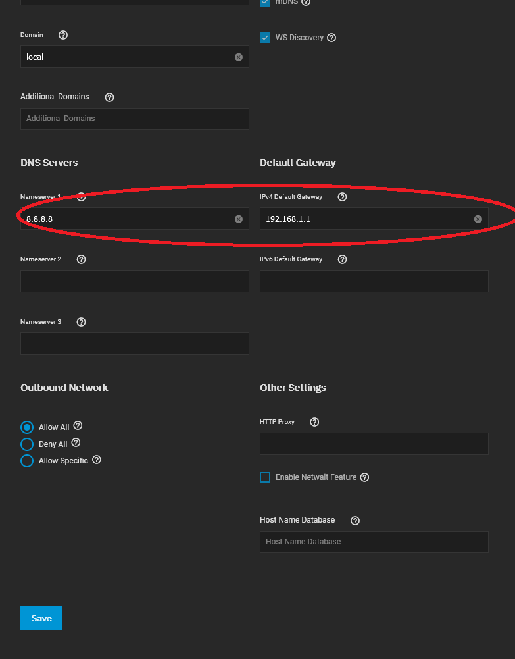Focus the Additional Domains input field
Image resolution: width=515 pixels, height=659 pixels.
click(134, 119)
